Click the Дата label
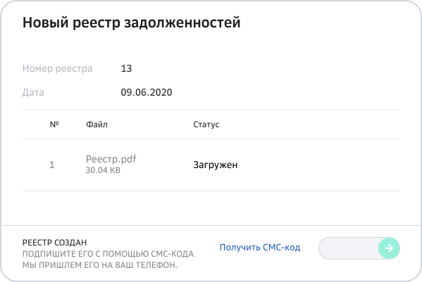This screenshot has width=422, height=282. pos(33,92)
